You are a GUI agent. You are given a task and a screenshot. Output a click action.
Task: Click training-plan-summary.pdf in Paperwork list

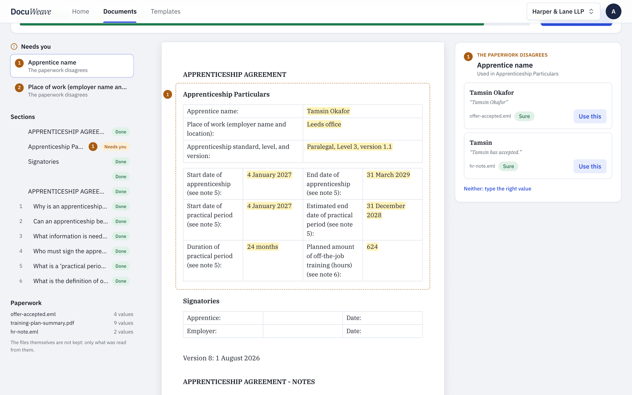[42, 323]
